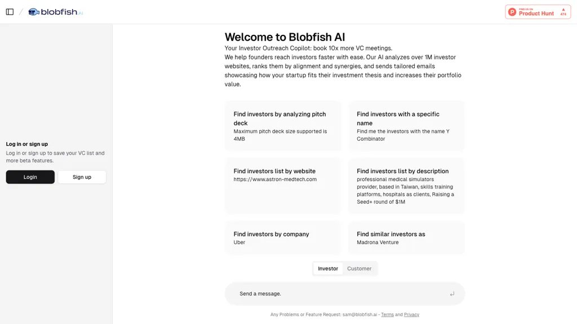Click the Product Hunt upvote arrow
Image resolution: width=577 pixels, height=324 pixels.
pyautogui.click(x=563, y=10)
